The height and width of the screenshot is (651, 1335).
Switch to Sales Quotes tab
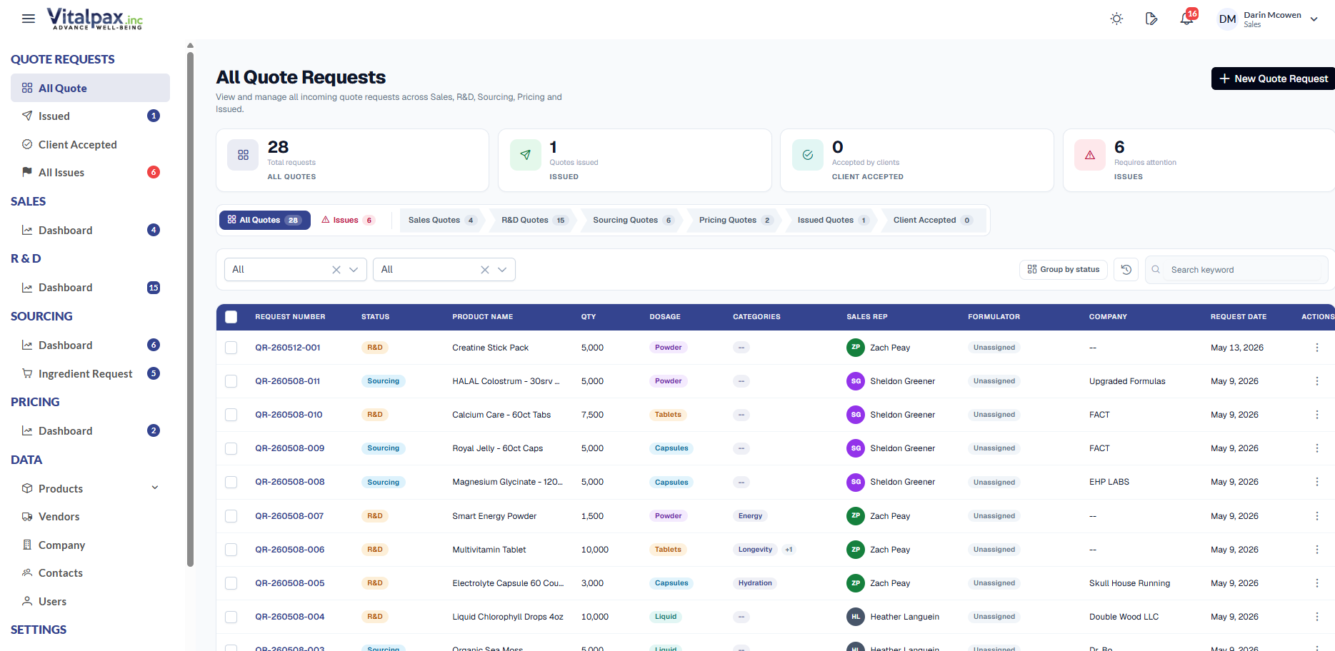441,220
